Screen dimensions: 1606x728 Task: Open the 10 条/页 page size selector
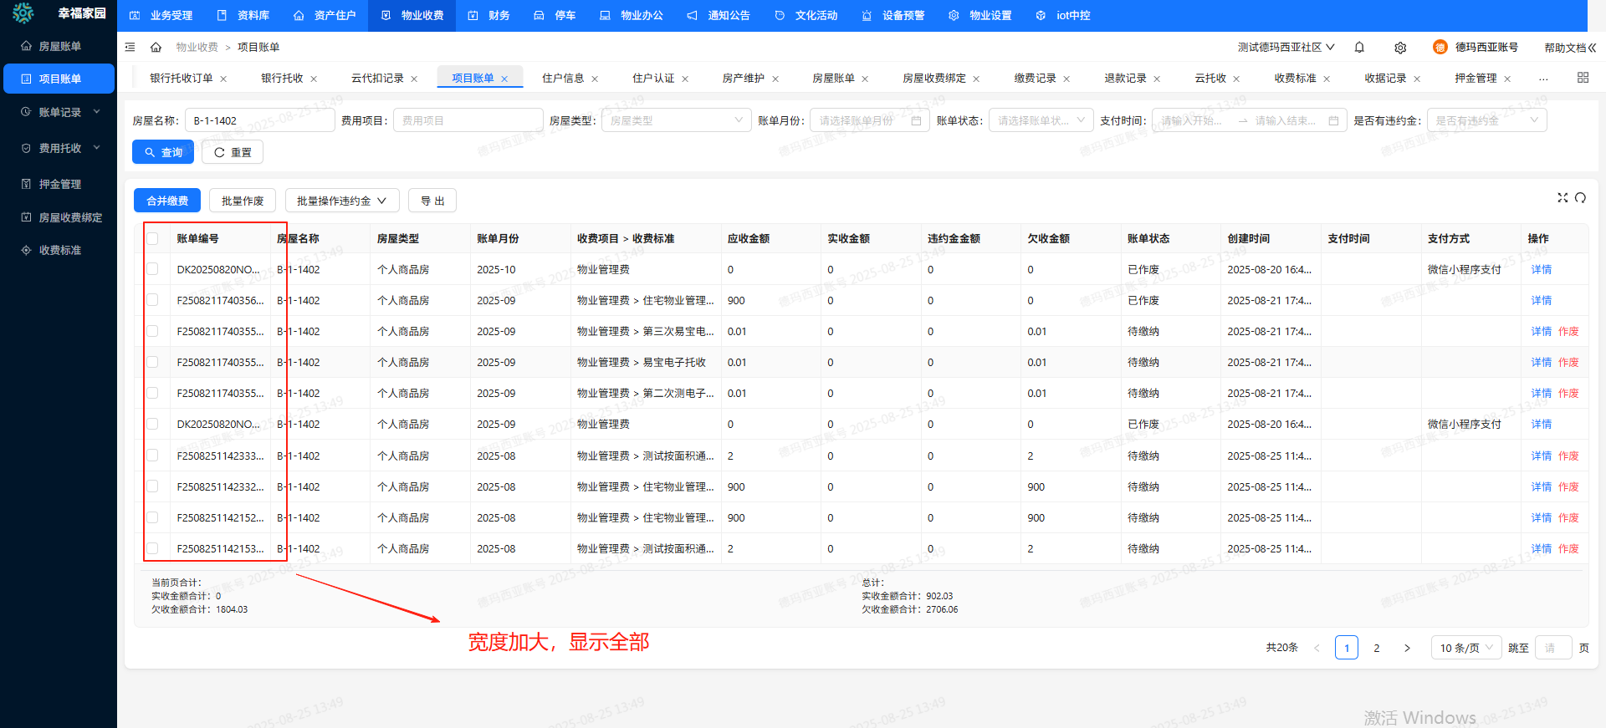coord(1465,648)
